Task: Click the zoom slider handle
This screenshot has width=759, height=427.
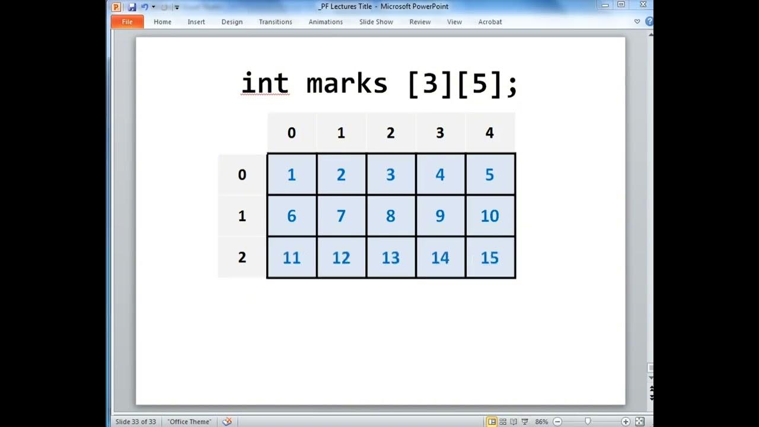Action: 588,422
